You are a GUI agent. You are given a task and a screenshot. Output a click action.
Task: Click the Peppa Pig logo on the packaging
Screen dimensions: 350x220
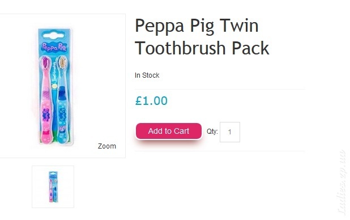click(54, 46)
